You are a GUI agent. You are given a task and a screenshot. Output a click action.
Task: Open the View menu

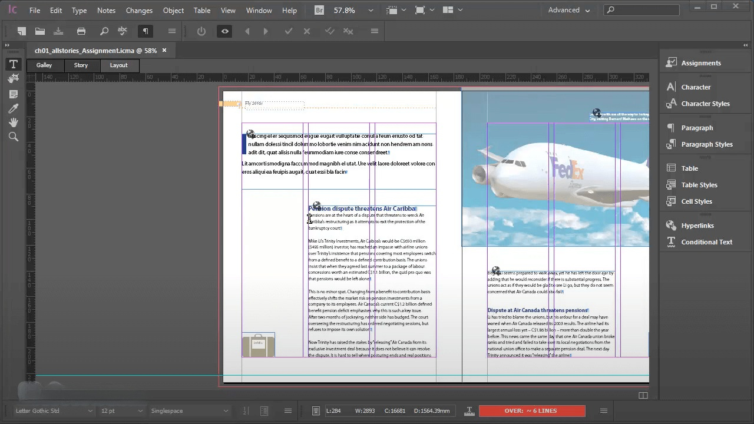tap(228, 11)
